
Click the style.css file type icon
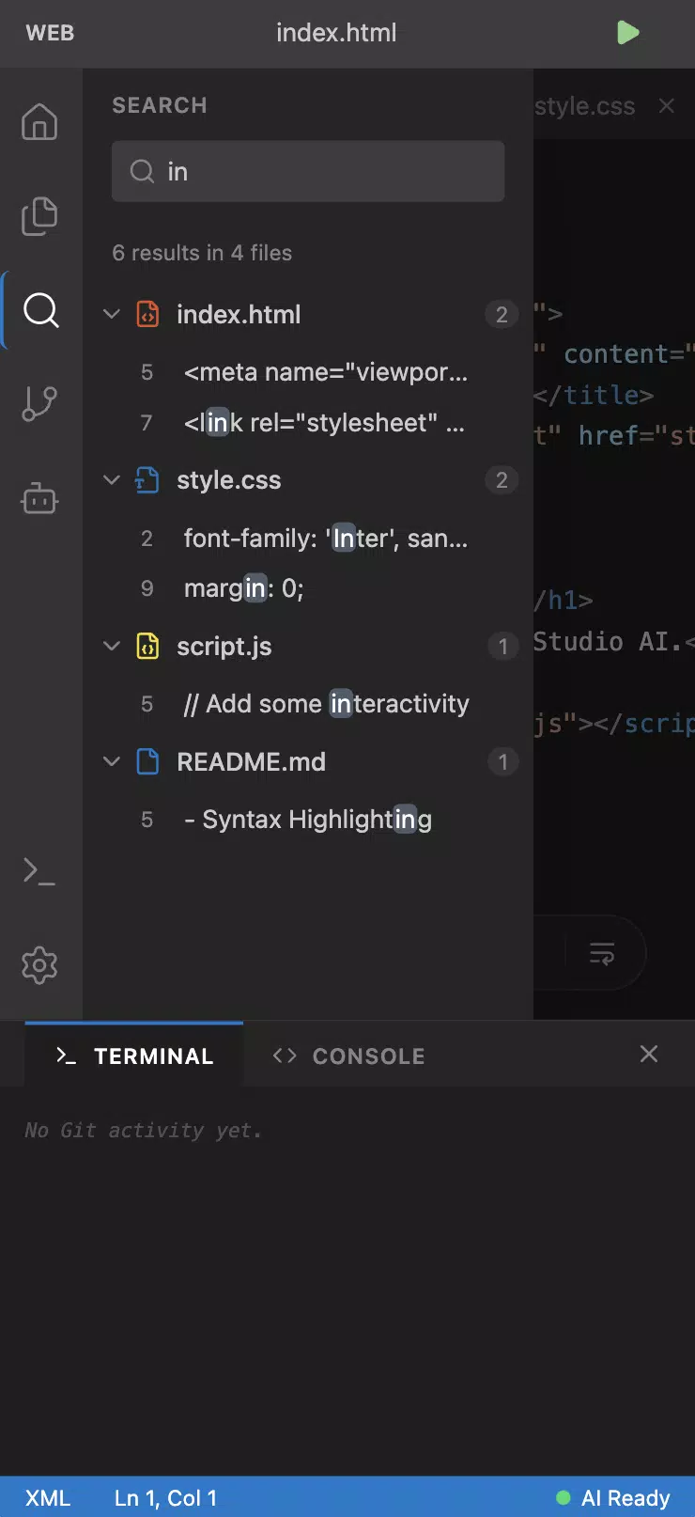(147, 480)
